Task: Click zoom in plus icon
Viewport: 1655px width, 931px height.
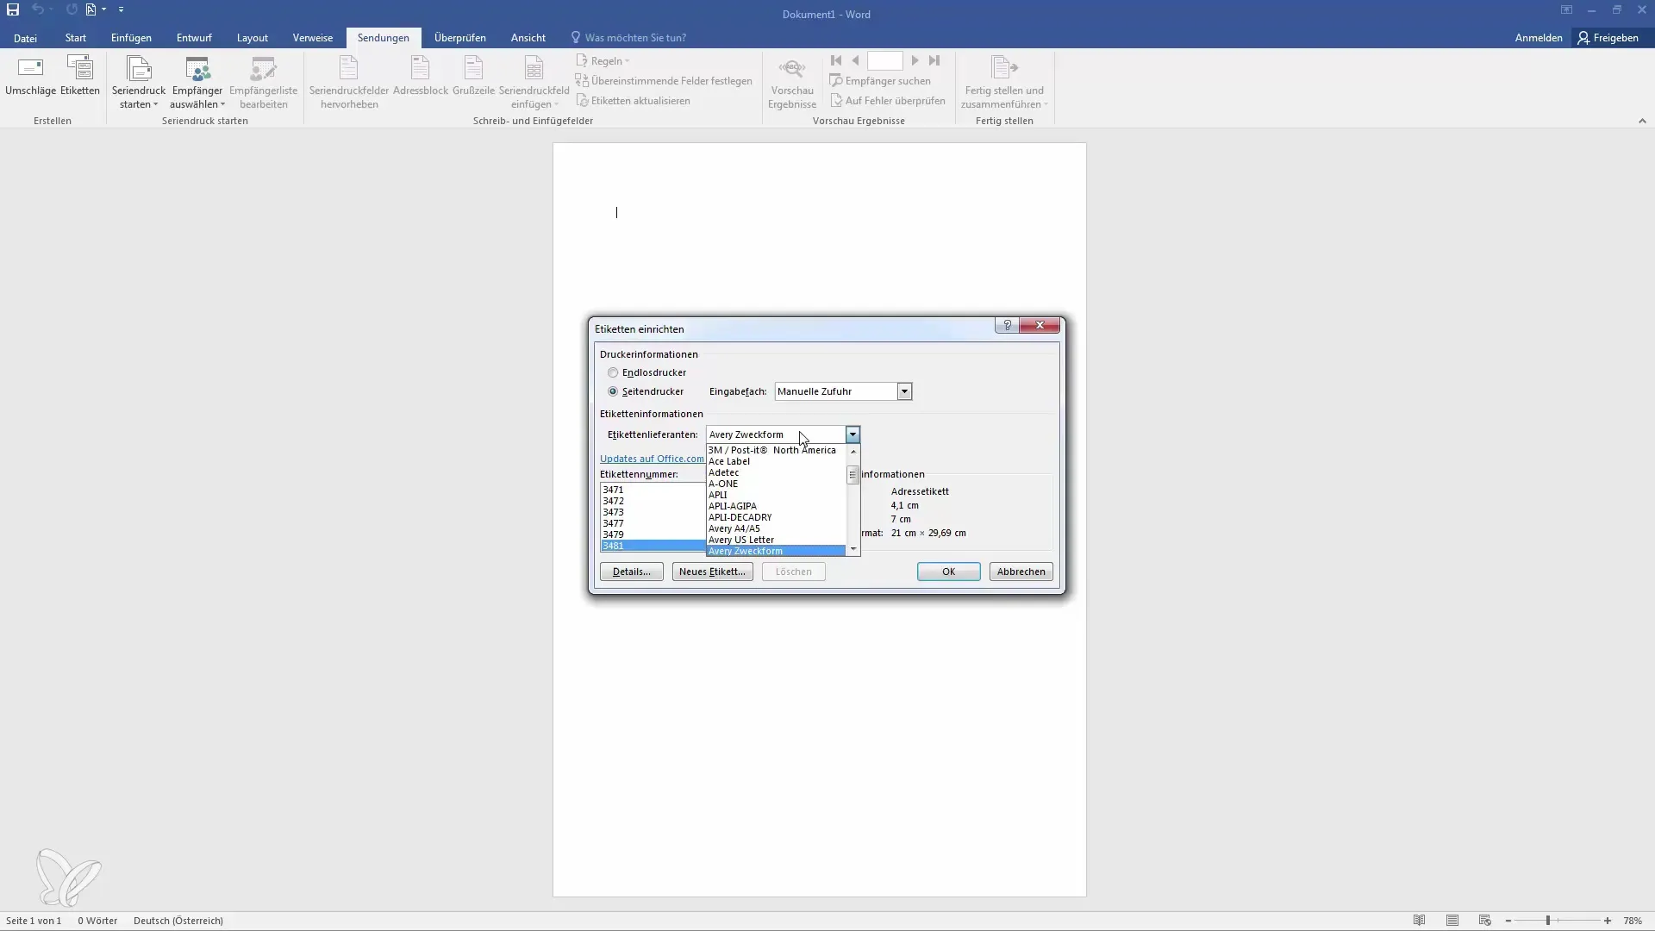Action: [x=1608, y=921]
